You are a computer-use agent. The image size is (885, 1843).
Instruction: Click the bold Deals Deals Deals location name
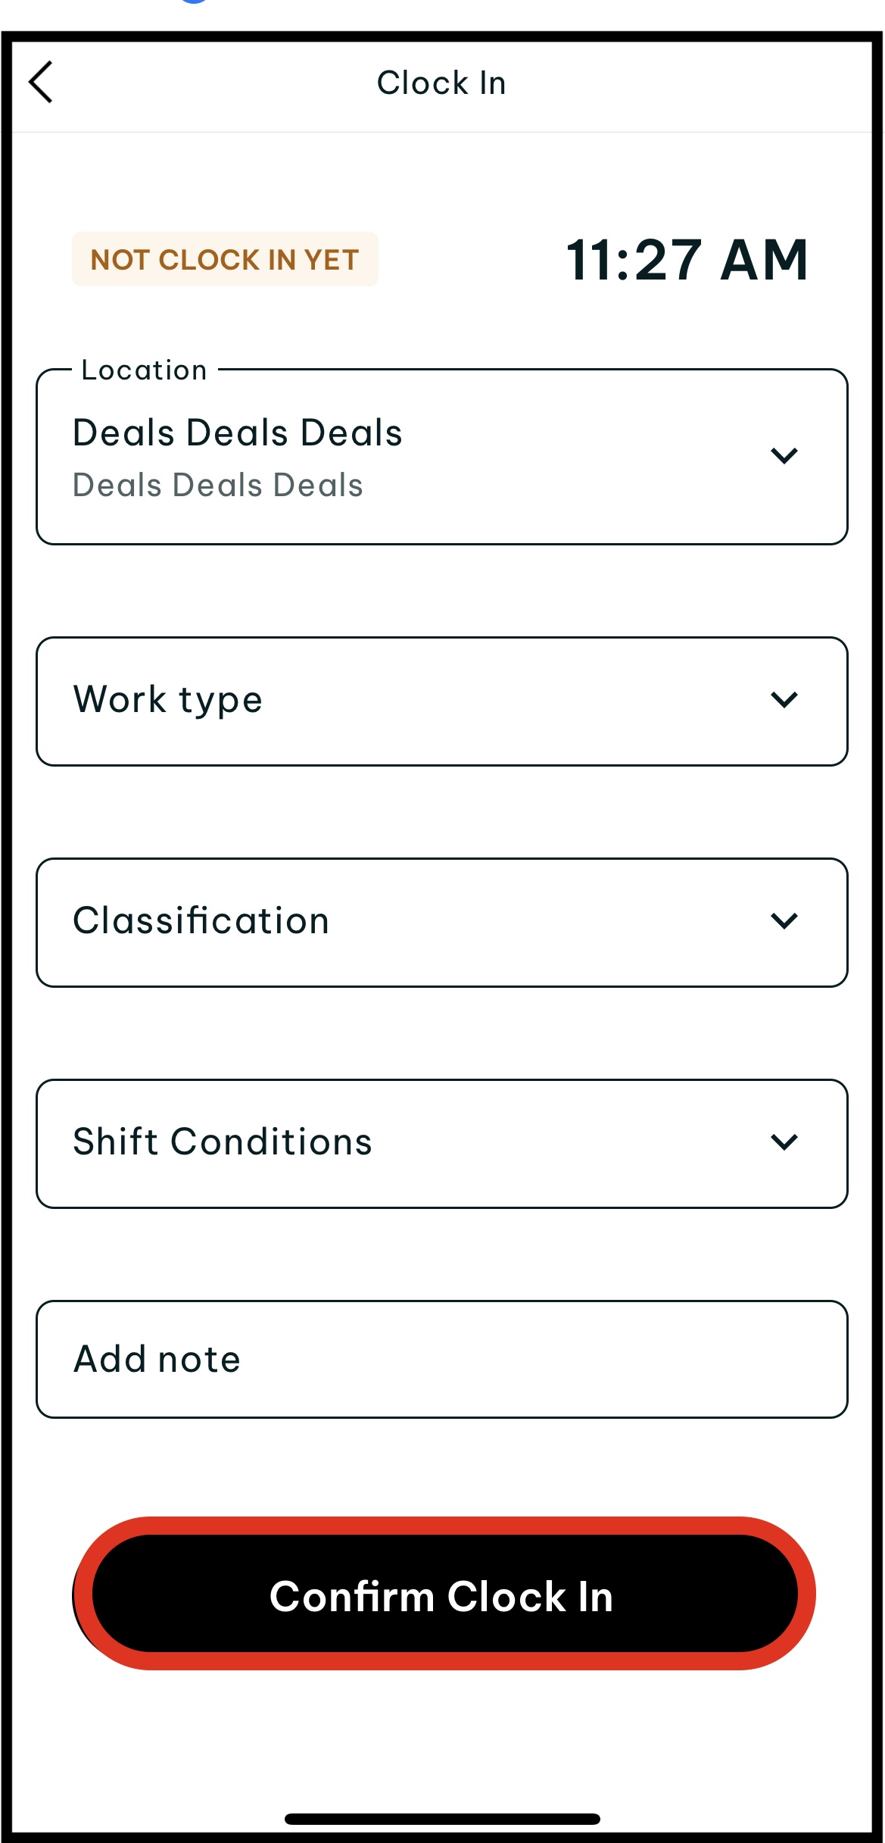(x=237, y=433)
